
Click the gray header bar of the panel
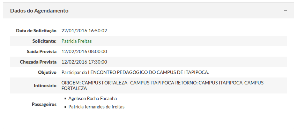149,10
